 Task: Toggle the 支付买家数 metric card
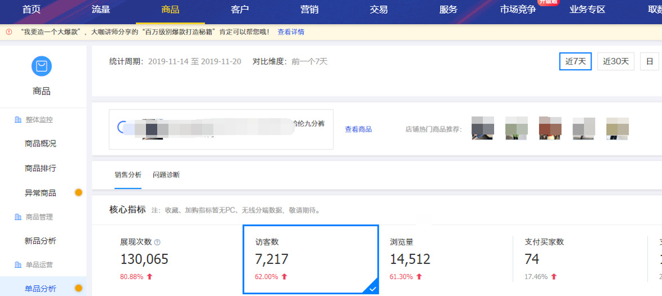click(579, 259)
